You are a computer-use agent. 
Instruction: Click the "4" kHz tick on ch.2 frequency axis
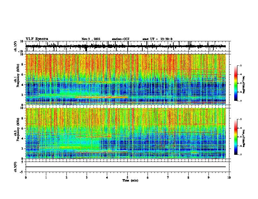[22, 139]
